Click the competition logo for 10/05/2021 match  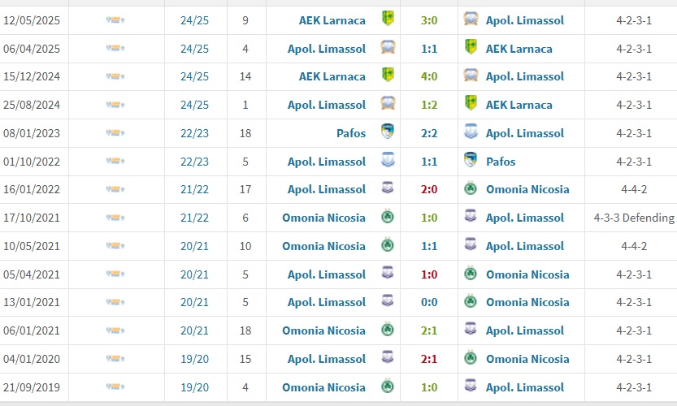click(x=115, y=246)
